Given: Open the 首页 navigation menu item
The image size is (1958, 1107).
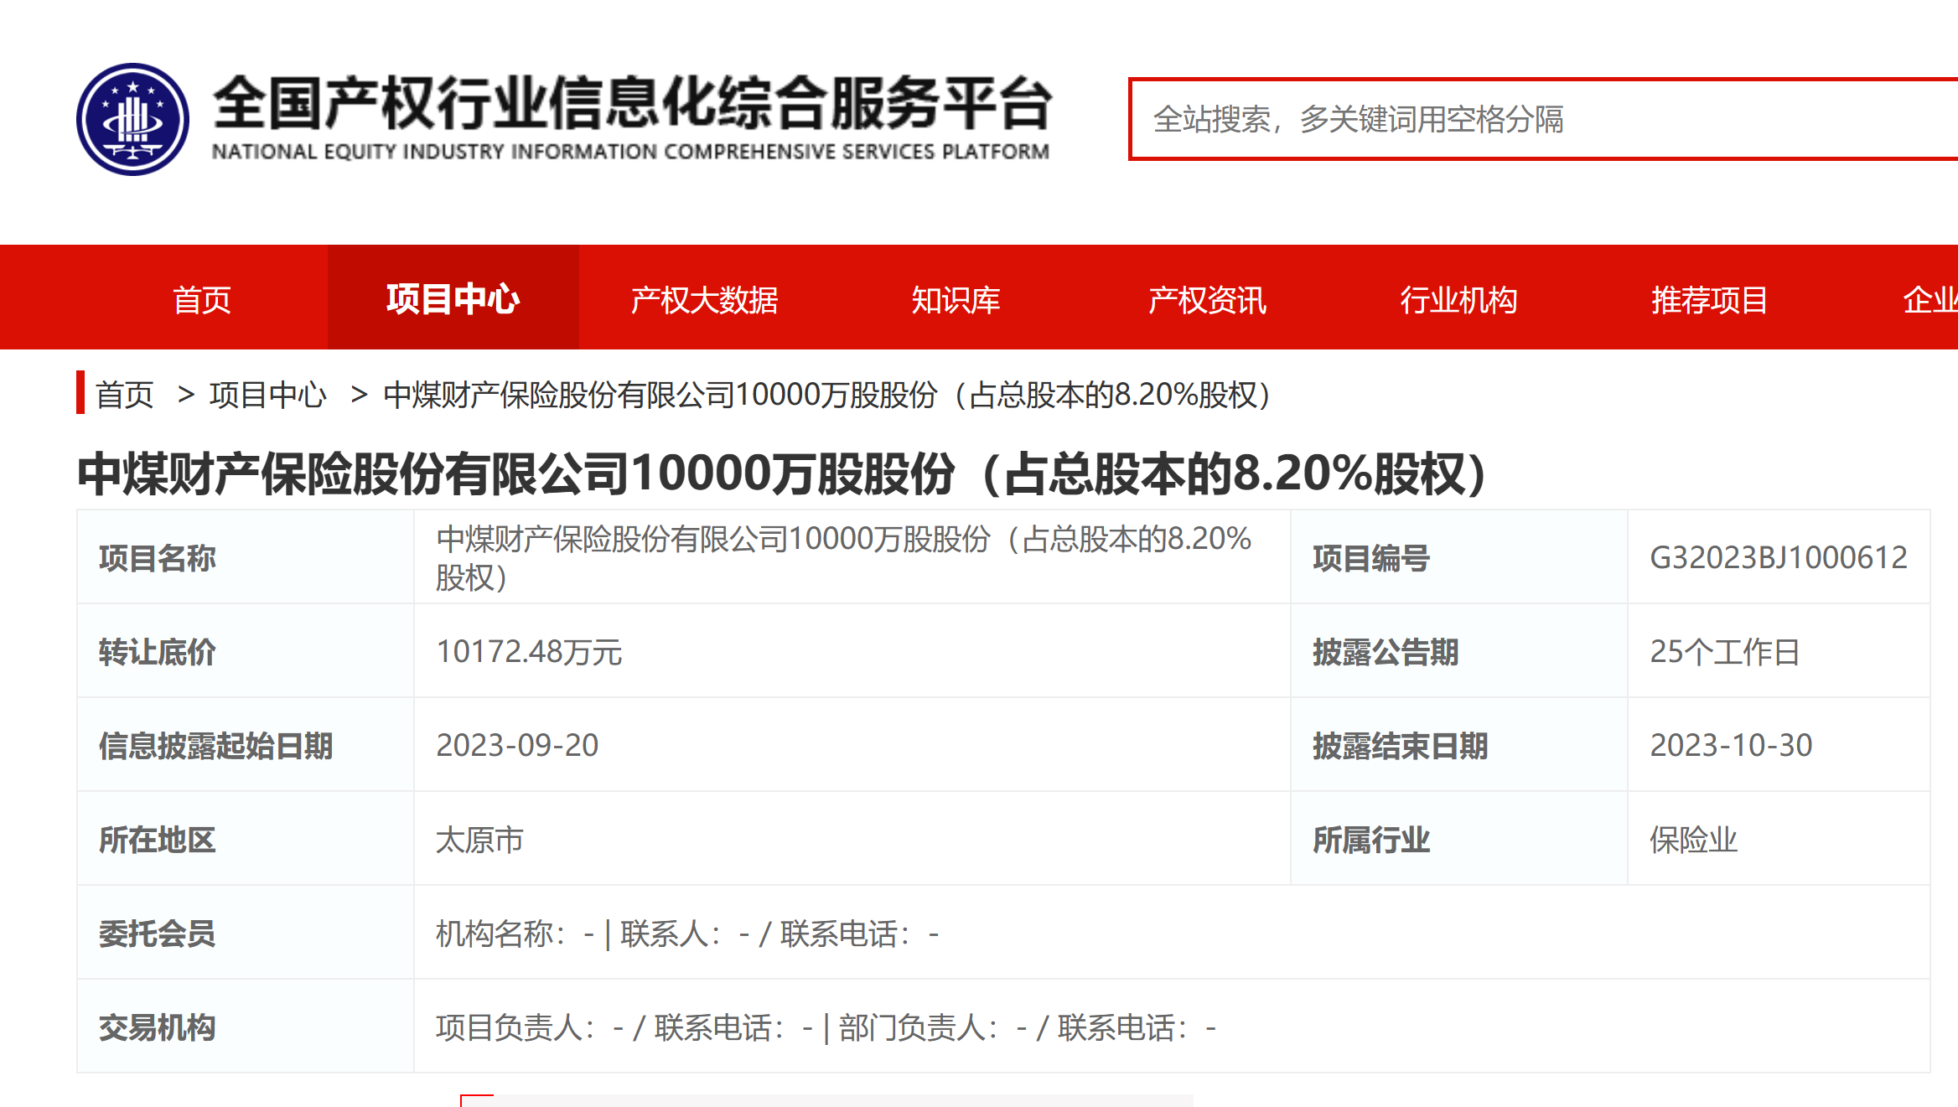Looking at the screenshot, I should click(201, 299).
